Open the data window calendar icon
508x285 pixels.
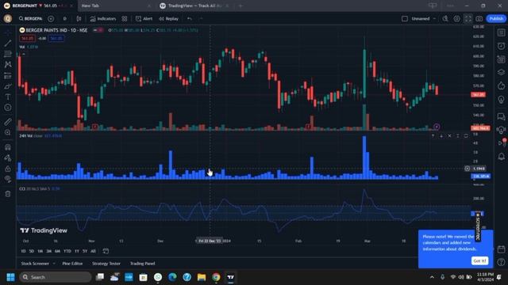[501, 59]
